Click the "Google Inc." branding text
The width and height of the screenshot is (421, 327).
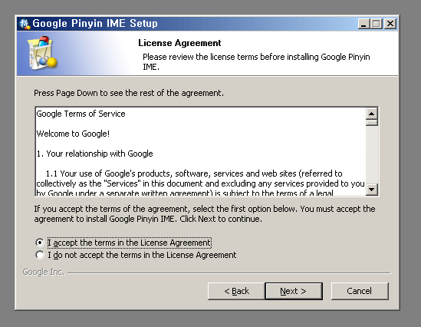(x=44, y=272)
